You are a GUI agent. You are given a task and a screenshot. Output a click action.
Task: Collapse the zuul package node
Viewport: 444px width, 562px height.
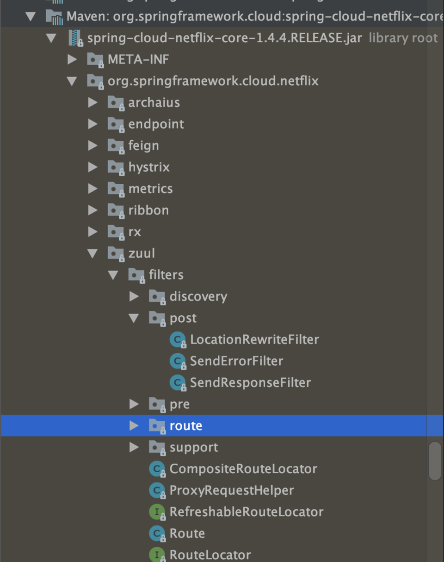(x=92, y=253)
